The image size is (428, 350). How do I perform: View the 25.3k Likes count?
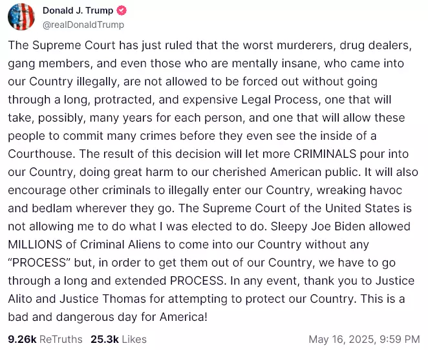(x=105, y=339)
